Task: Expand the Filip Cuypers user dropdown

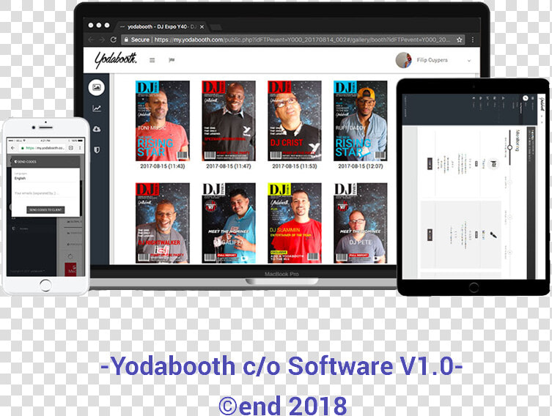Action: 469,61
